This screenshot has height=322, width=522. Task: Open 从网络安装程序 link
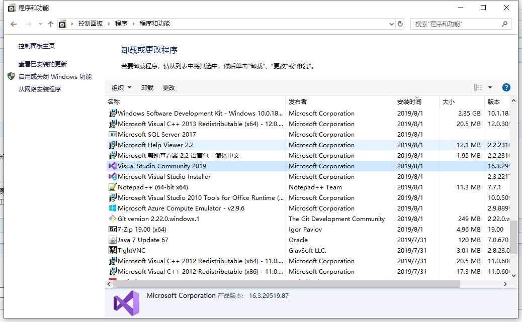click(x=40, y=89)
